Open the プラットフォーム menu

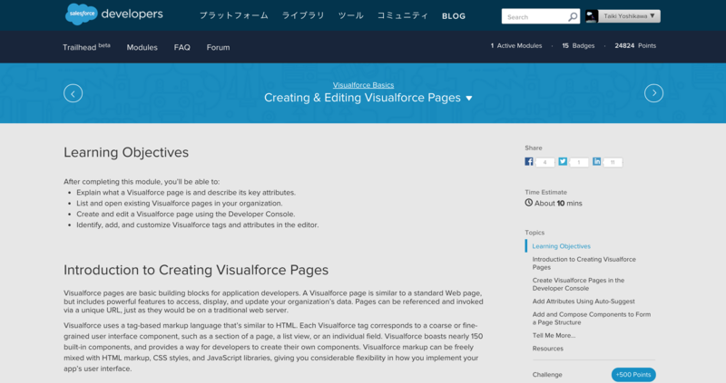[x=234, y=15]
